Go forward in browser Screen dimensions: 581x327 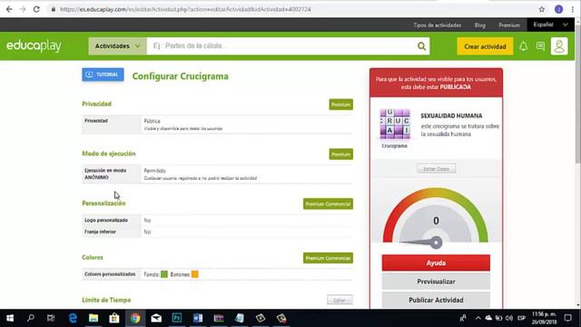click(x=23, y=9)
